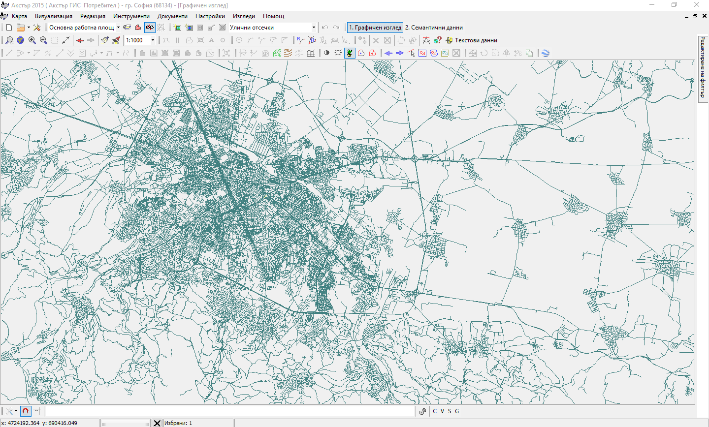Click the red previous view arrow
Viewport: 709px width, 427px height.
tap(80, 40)
